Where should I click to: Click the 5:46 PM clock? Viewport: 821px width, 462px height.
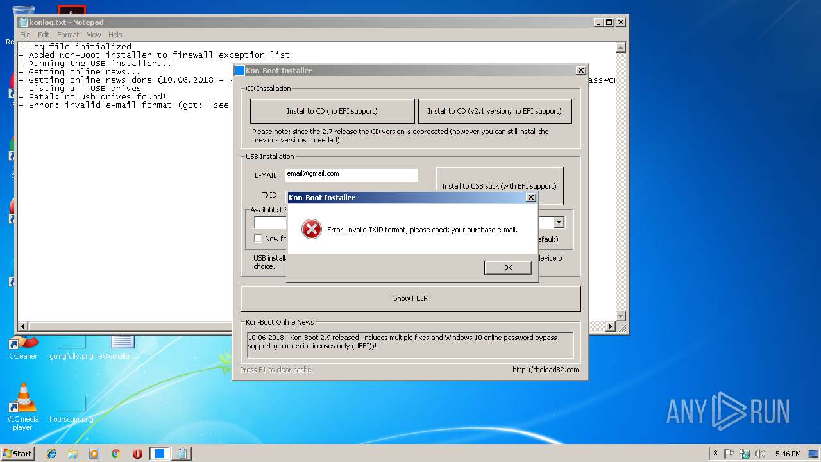point(788,453)
